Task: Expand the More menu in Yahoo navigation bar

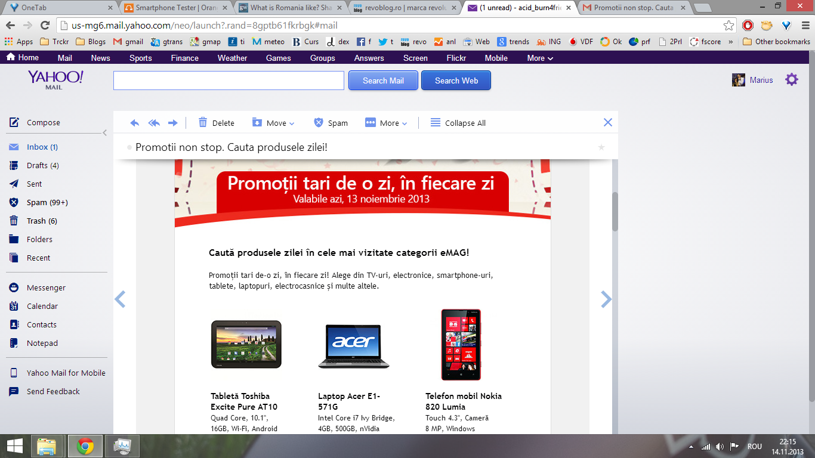Action: (x=540, y=58)
